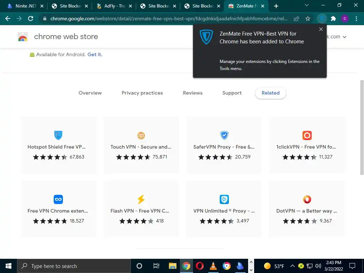The width and height of the screenshot is (364, 273).
Task: Share this page via the share icon
Action: pos(296,18)
